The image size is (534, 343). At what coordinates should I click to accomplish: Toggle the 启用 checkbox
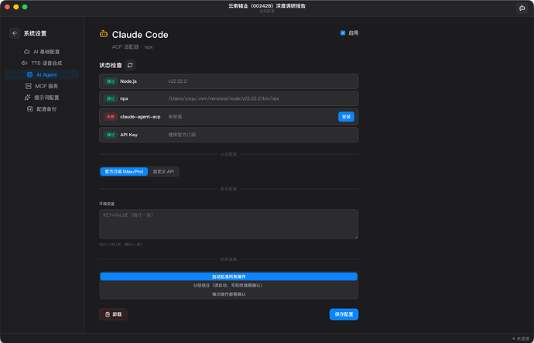(x=343, y=33)
